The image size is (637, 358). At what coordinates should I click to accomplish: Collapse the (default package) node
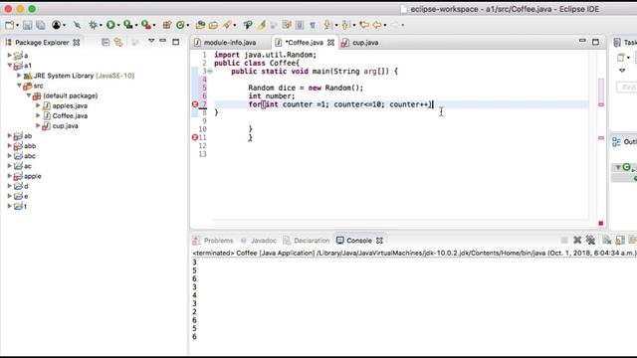[x=29, y=95]
